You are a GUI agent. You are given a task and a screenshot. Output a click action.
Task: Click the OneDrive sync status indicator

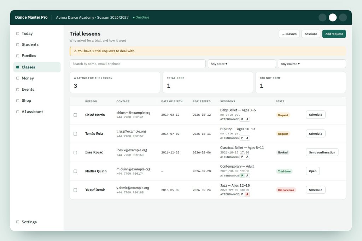coord(141,18)
